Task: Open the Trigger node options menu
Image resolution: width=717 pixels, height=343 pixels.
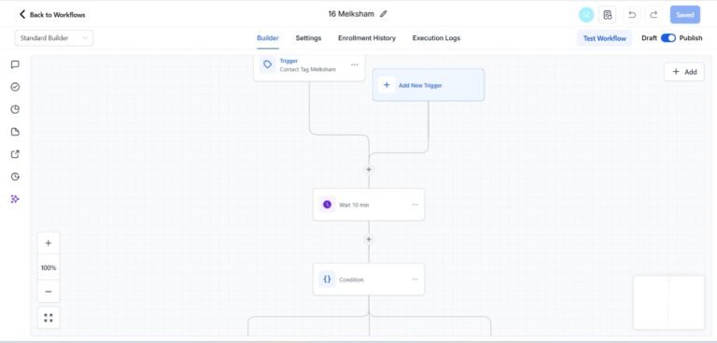Action: point(355,64)
